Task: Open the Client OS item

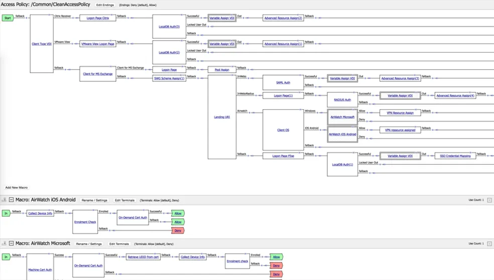Action: click(x=283, y=130)
